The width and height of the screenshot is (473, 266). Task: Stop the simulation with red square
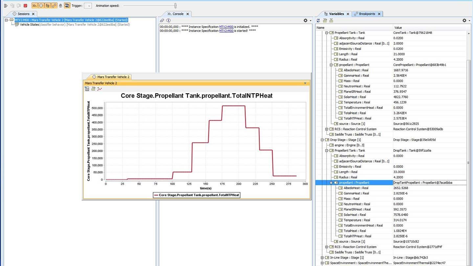tap(25, 6)
